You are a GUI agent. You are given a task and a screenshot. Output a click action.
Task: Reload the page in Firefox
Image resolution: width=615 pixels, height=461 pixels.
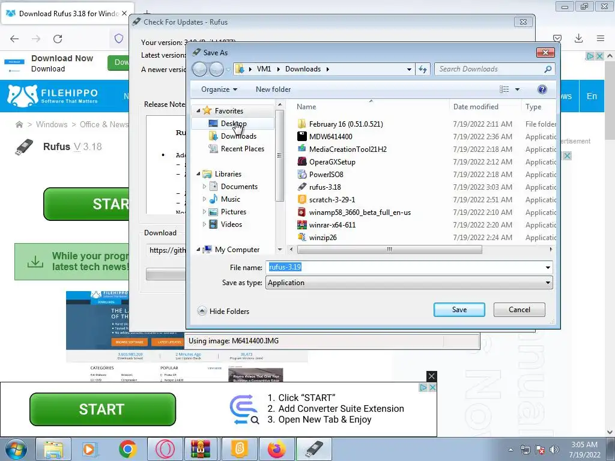click(58, 39)
